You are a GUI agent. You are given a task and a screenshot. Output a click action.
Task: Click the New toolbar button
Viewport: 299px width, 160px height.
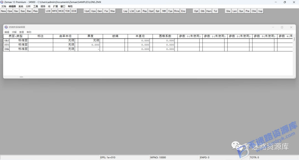(3, 11)
